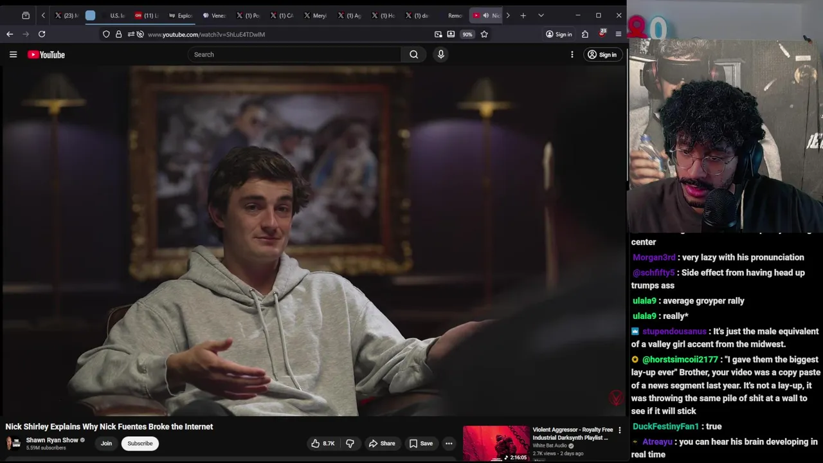Like the video with thumbs up 8.7K
Image resolution: width=823 pixels, height=463 pixels.
click(x=323, y=443)
